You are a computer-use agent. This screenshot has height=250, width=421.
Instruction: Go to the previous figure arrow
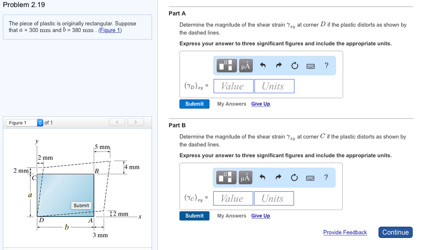[x=118, y=122]
